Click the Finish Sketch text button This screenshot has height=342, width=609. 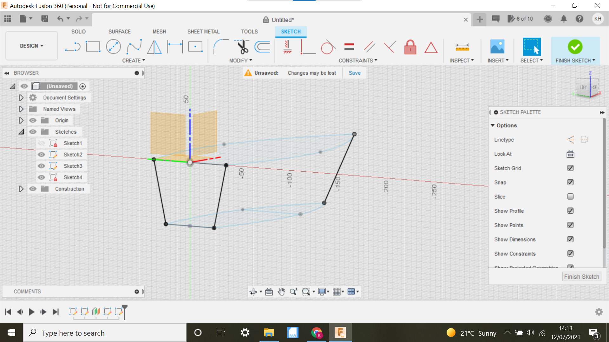(x=582, y=276)
